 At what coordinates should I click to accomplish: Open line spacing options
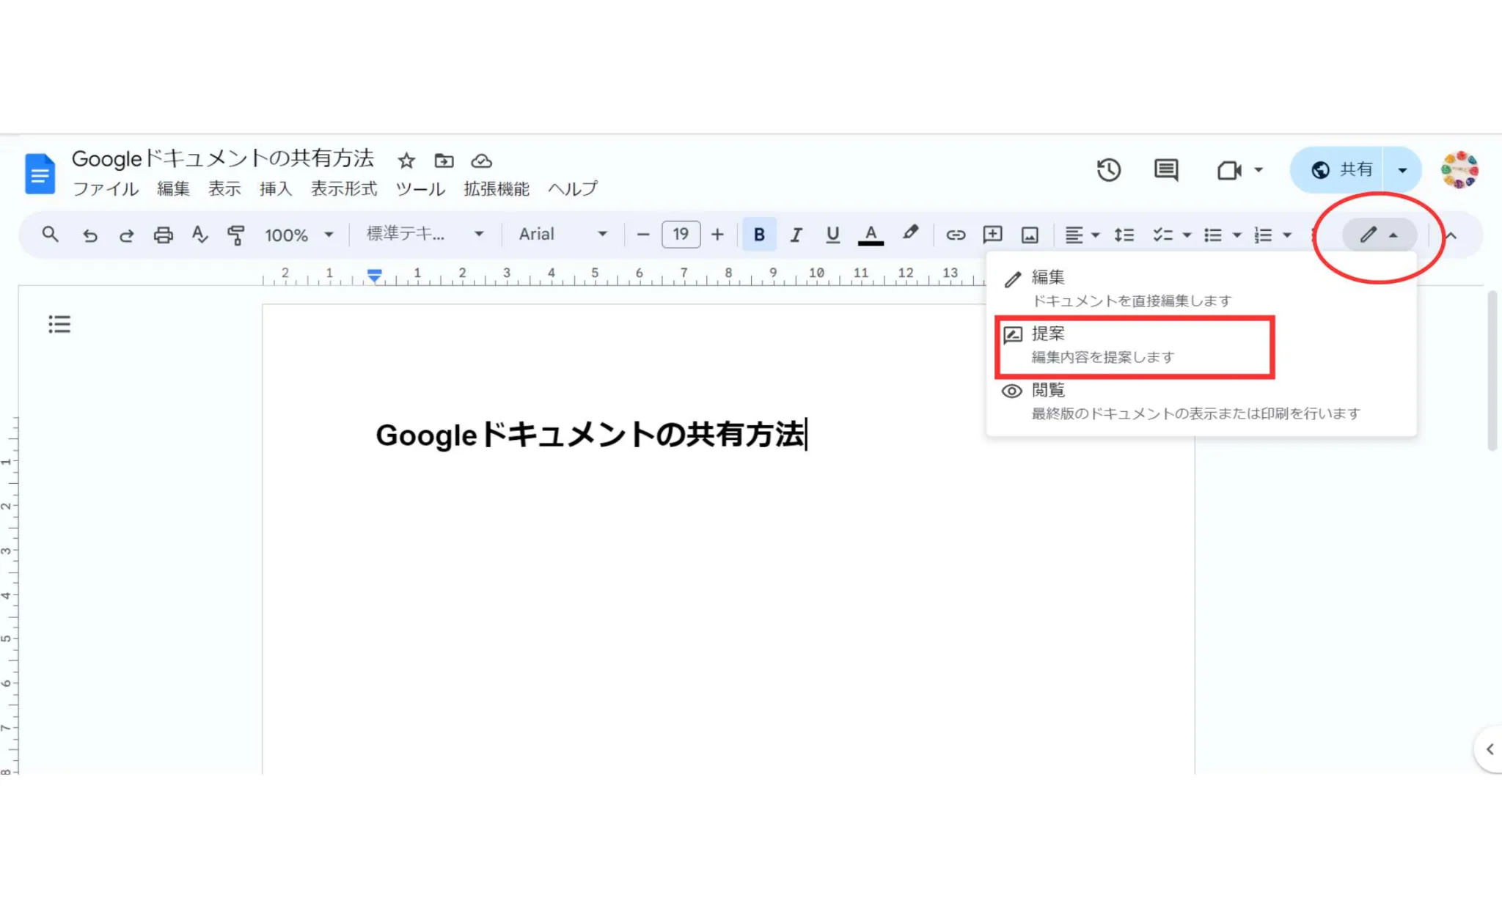(1124, 235)
